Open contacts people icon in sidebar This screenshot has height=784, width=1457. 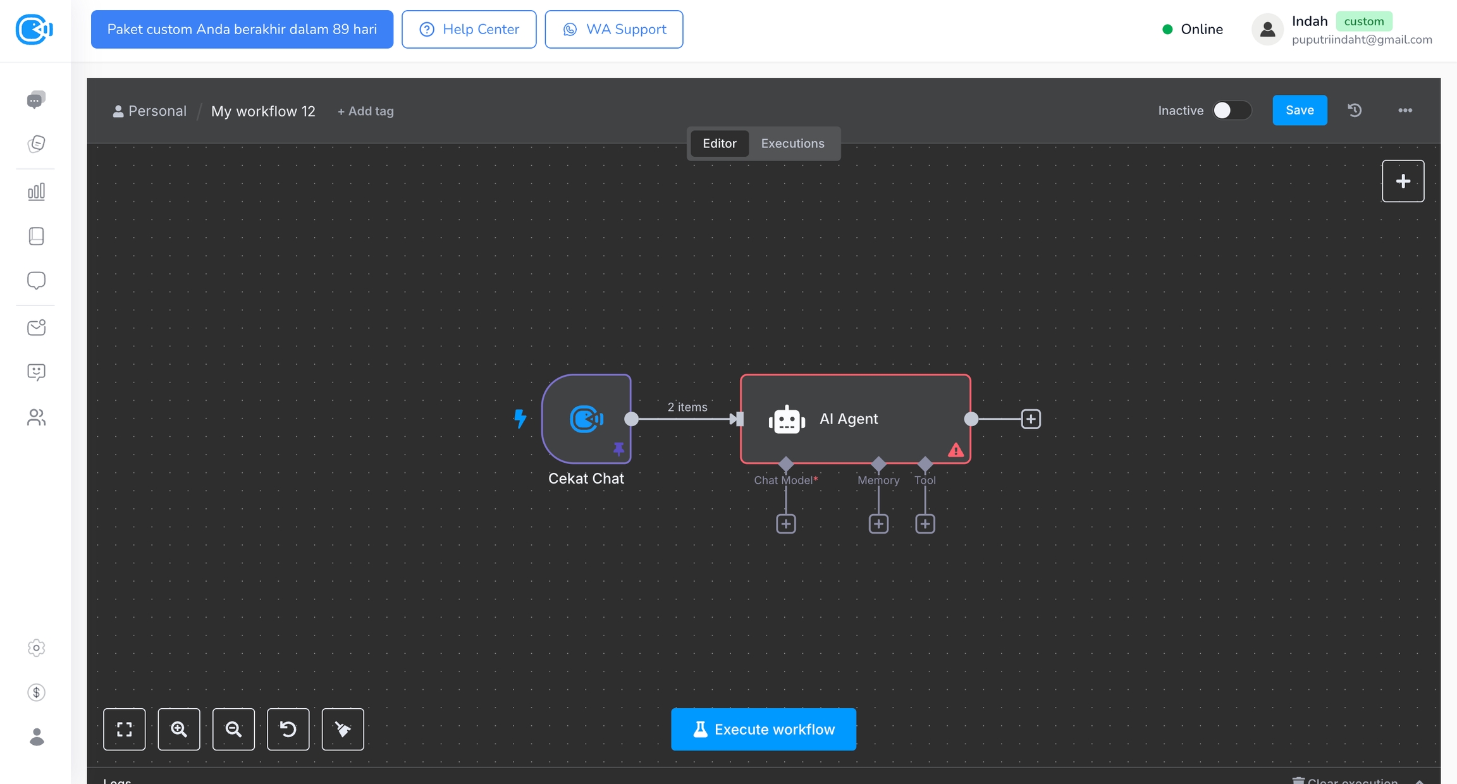click(36, 417)
